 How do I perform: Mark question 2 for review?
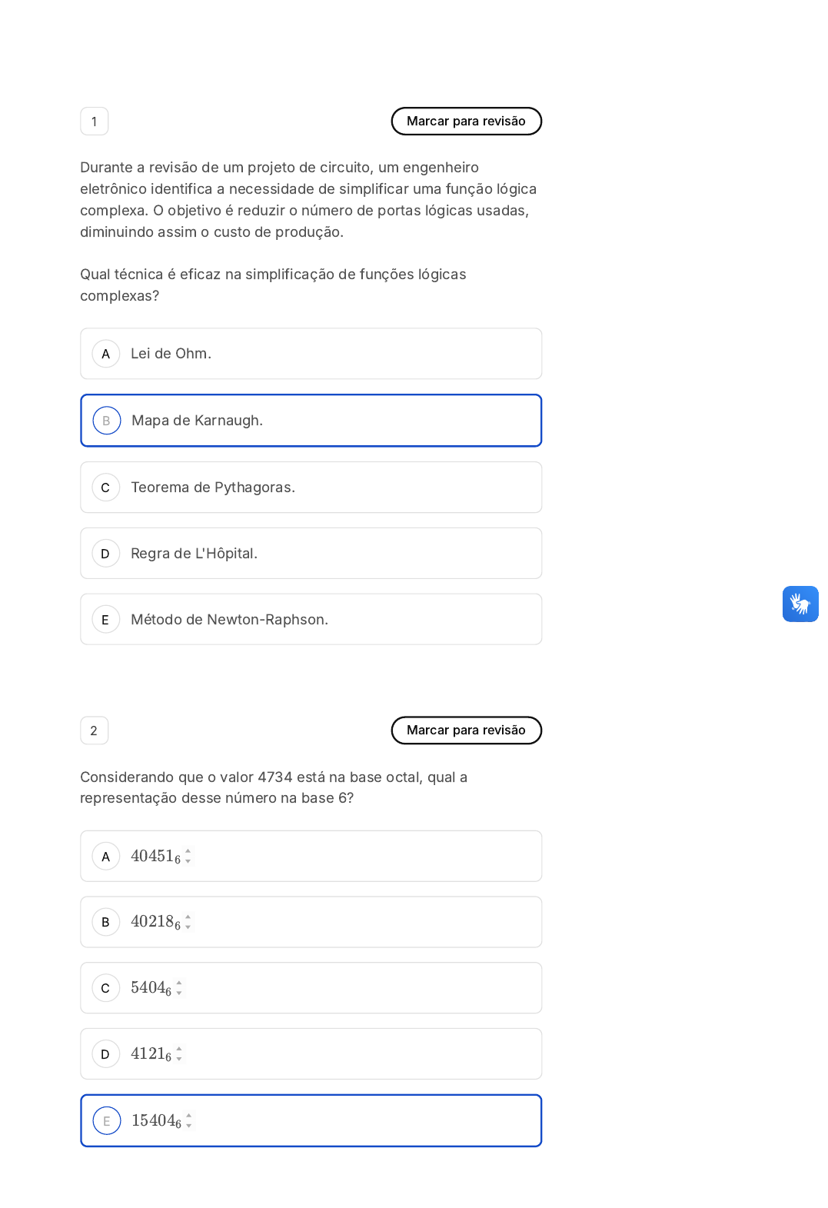466,730
